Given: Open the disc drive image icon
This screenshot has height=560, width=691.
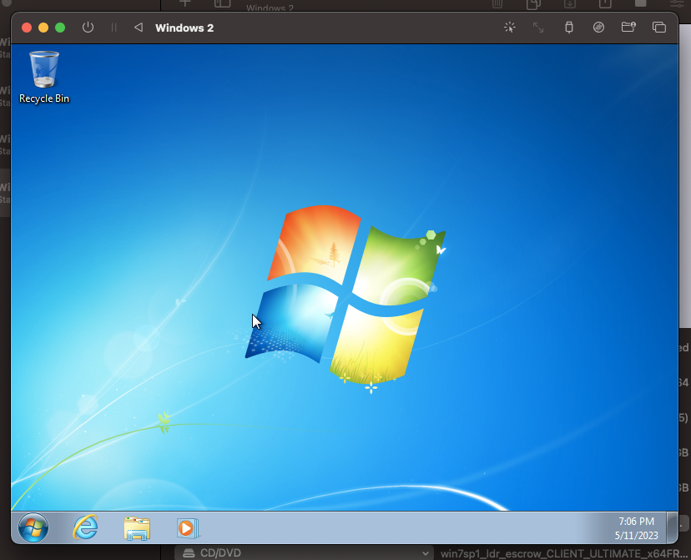Looking at the screenshot, I should [x=598, y=28].
